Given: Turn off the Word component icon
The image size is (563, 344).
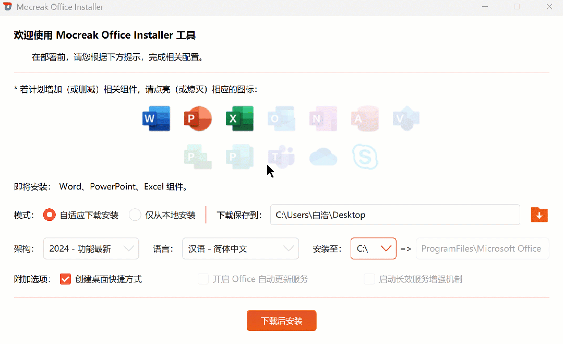Looking at the screenshot, I should [x=156, y=118].
